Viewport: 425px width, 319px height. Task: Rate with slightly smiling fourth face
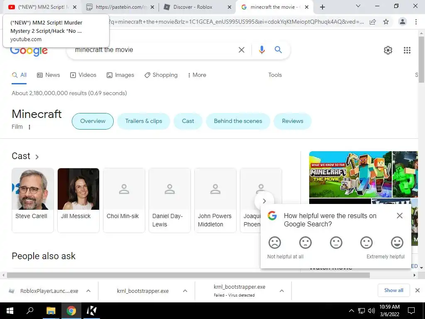[x=366, y=243]
